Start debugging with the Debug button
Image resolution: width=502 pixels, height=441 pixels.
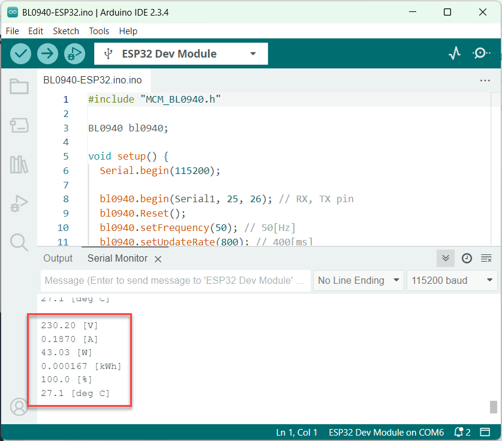click(x=74, y=53)
